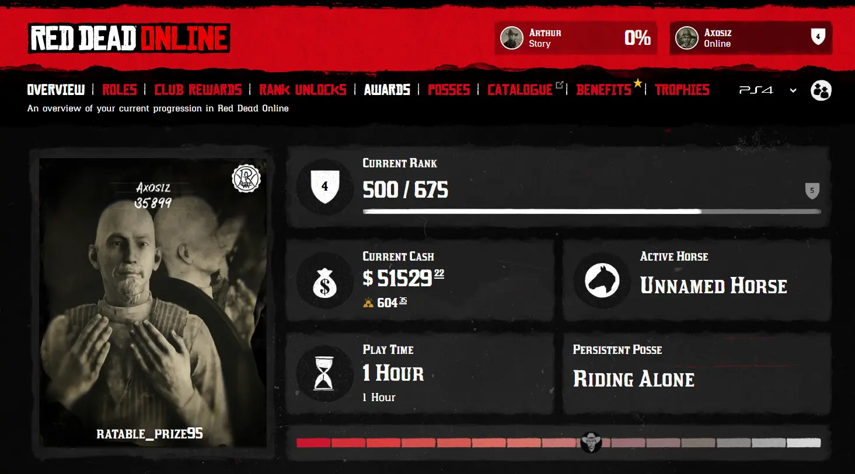Switch to Arthur Story profile

click(576, 38)
